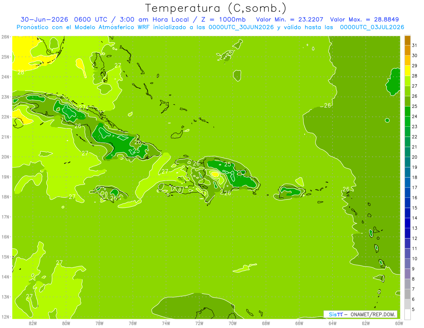Image resolution: width=424 pixels, height=328 pixels.
Task: Click the small yellow hotspot over central Hispaniola
Action: (x=215, y=174)
